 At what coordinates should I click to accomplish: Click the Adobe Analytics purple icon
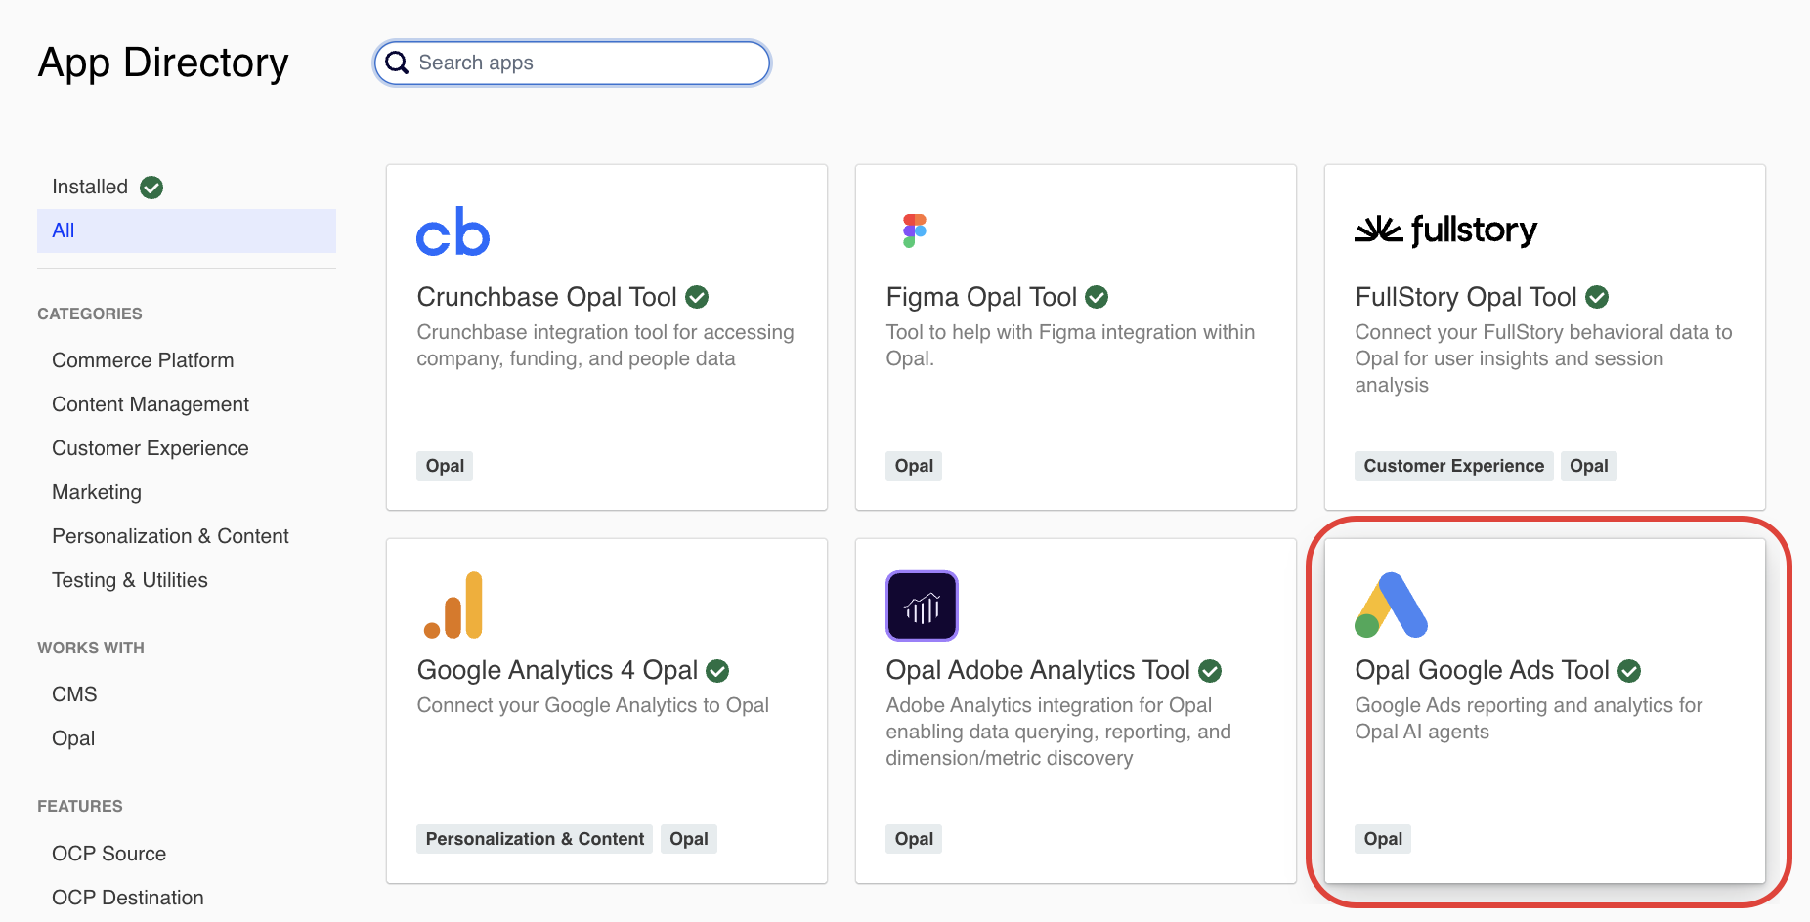922,606
